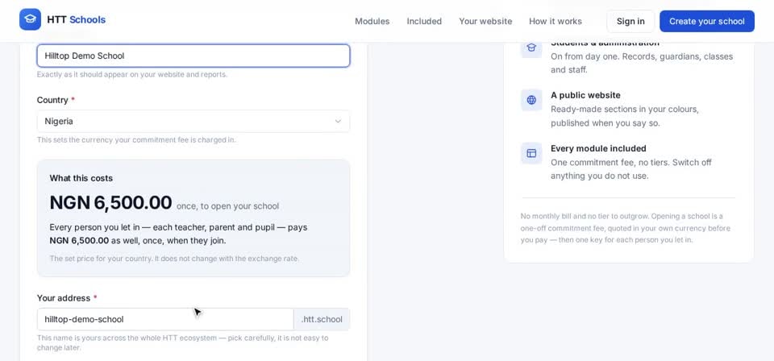
Task: Click the HTT Schools brand name
Action: (x=76, y=19)
